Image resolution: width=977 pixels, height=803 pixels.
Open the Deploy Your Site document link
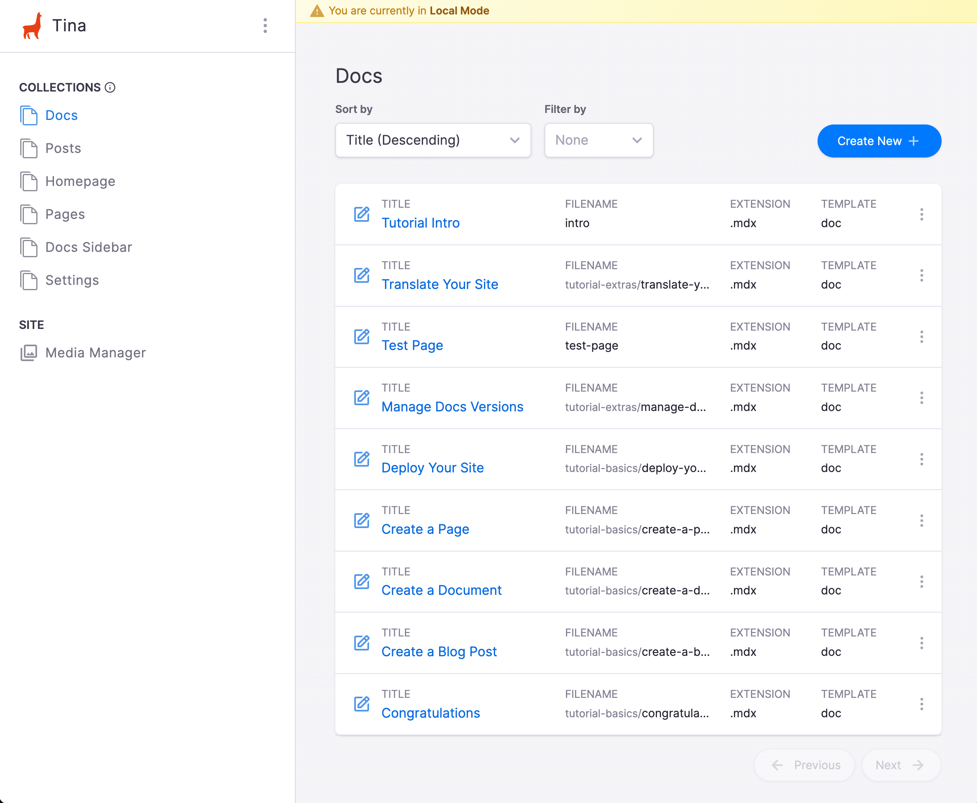point(432,468)
